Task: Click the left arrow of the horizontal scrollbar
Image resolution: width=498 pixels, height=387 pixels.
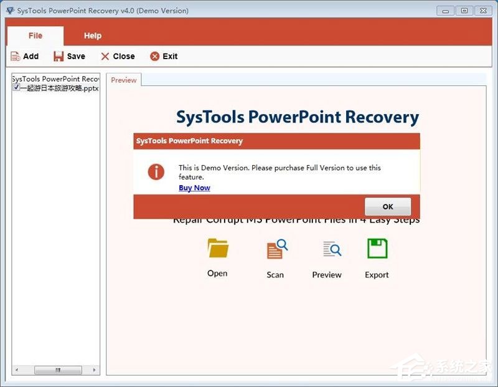Action: tap(16, 370)
